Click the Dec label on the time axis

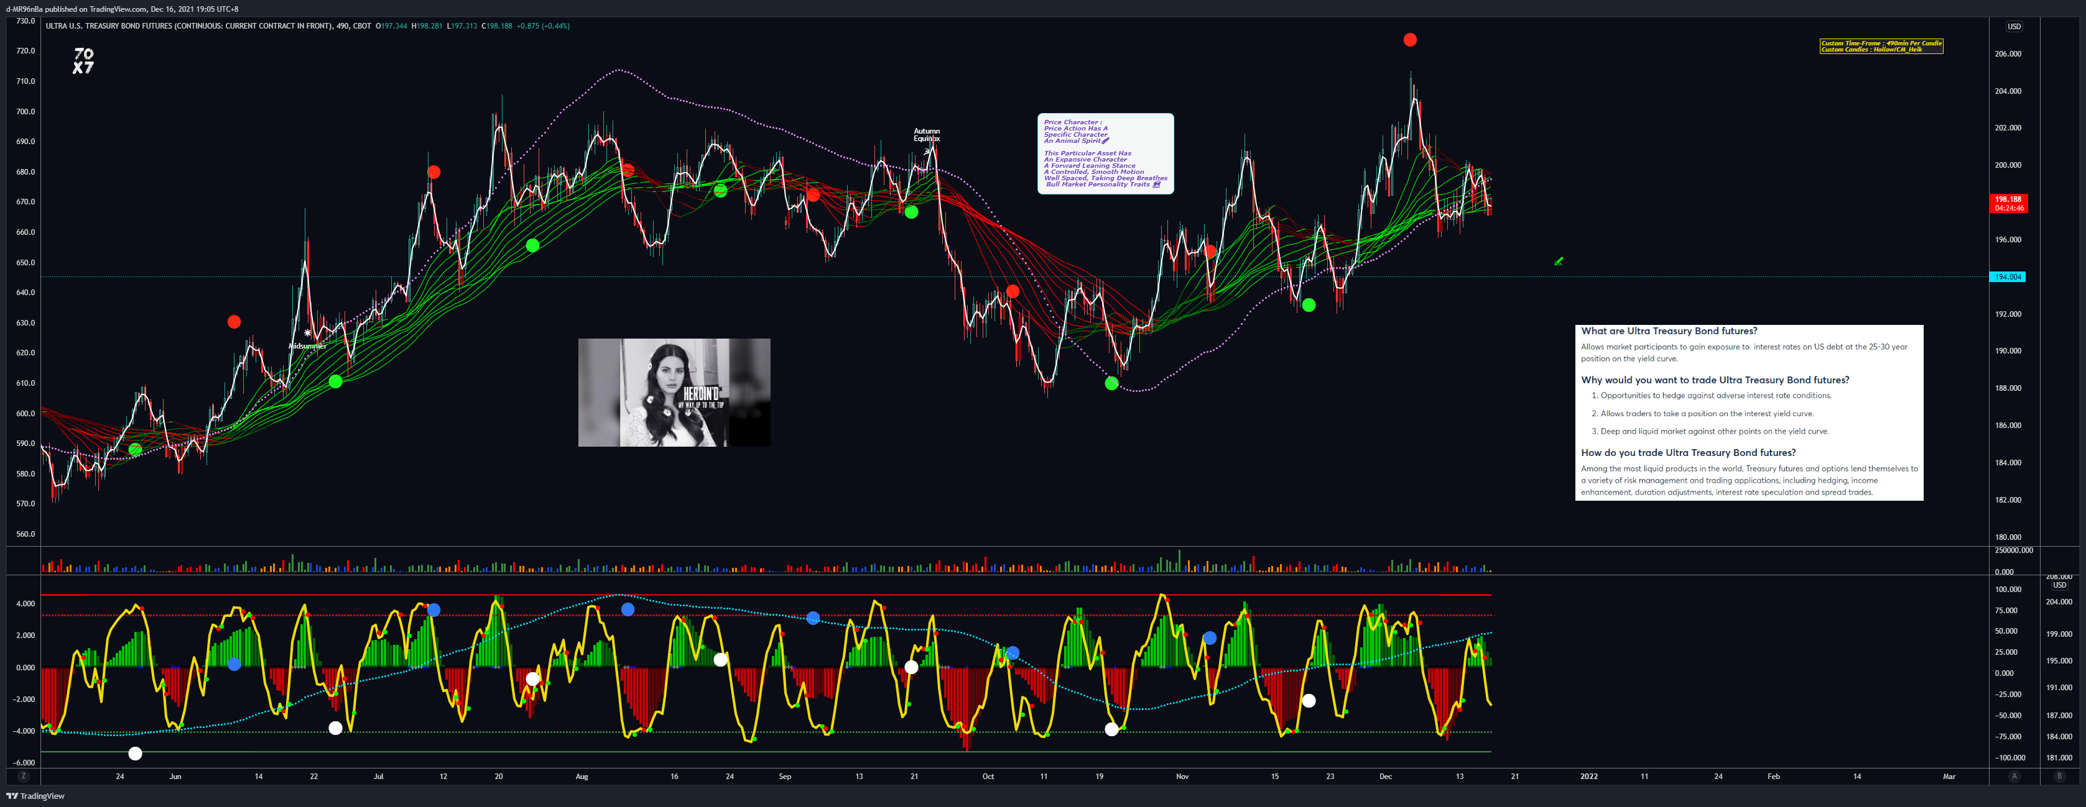(x=1386, y=777)
